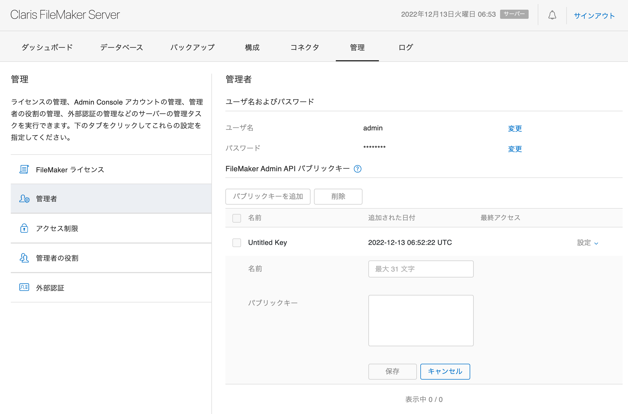Switch to the データベース tab
Screen dimensions: 628x414
[x=121, y=47]
